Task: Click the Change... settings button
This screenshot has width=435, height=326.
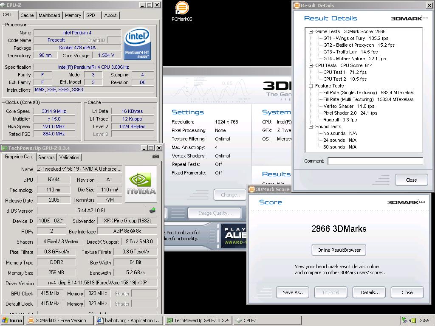Action: pos(230,195)
